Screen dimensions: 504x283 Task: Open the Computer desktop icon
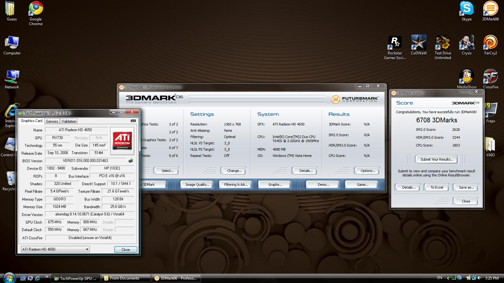[12, 46]
